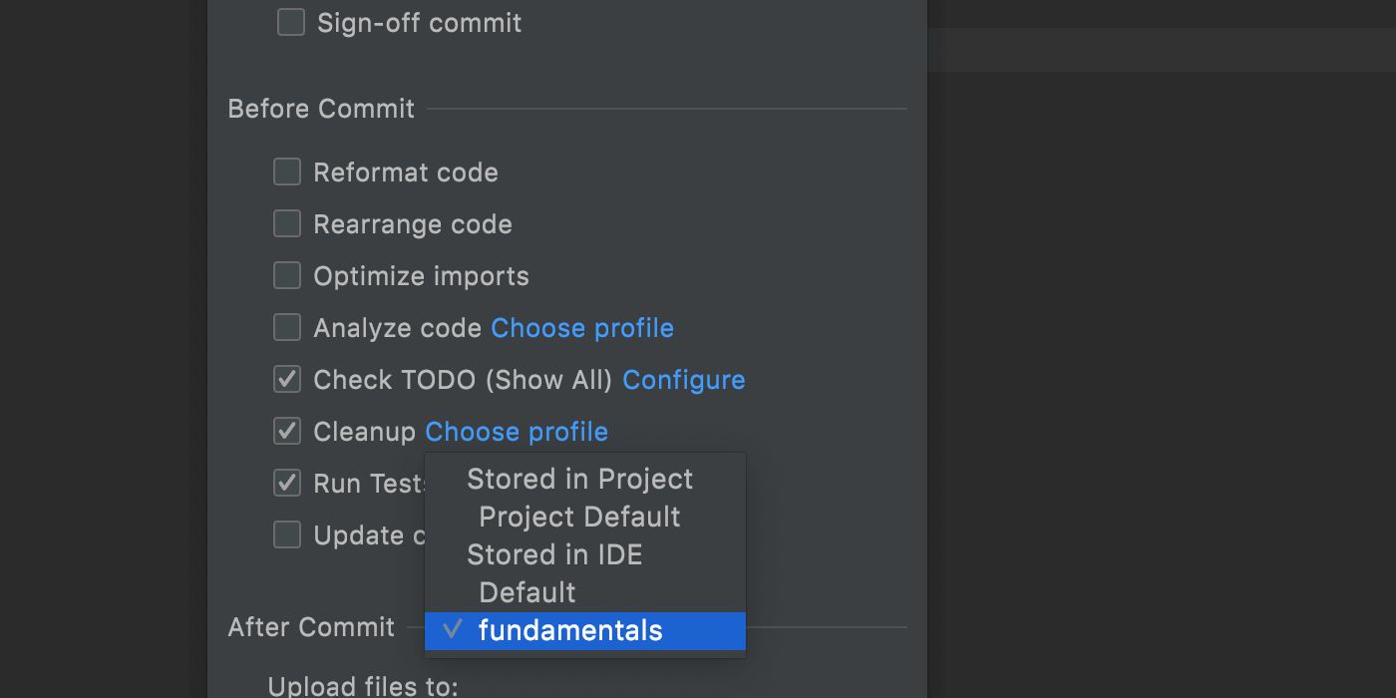Enable the Sign-off commit checkbox
The height and width of the screenshot is (698, 1396).
tap(291, 22)
